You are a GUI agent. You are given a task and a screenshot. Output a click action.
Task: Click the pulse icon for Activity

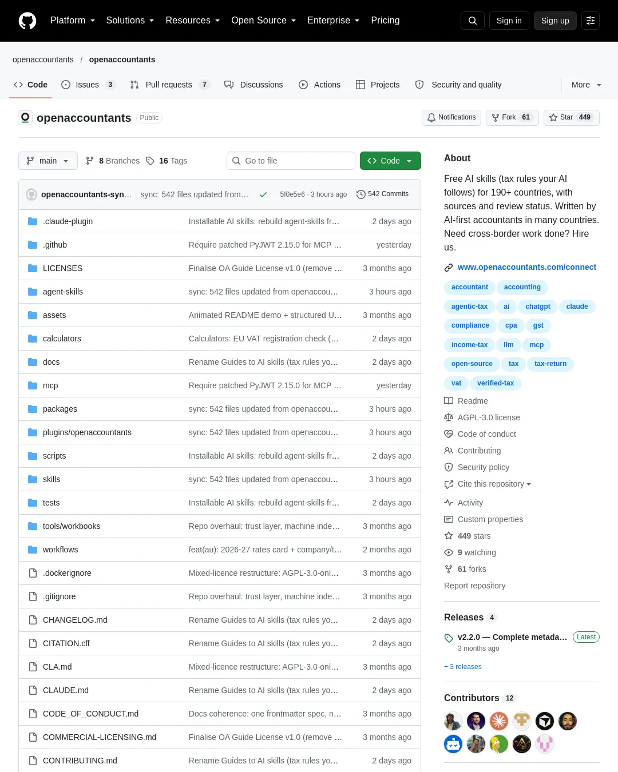[449, 503]
